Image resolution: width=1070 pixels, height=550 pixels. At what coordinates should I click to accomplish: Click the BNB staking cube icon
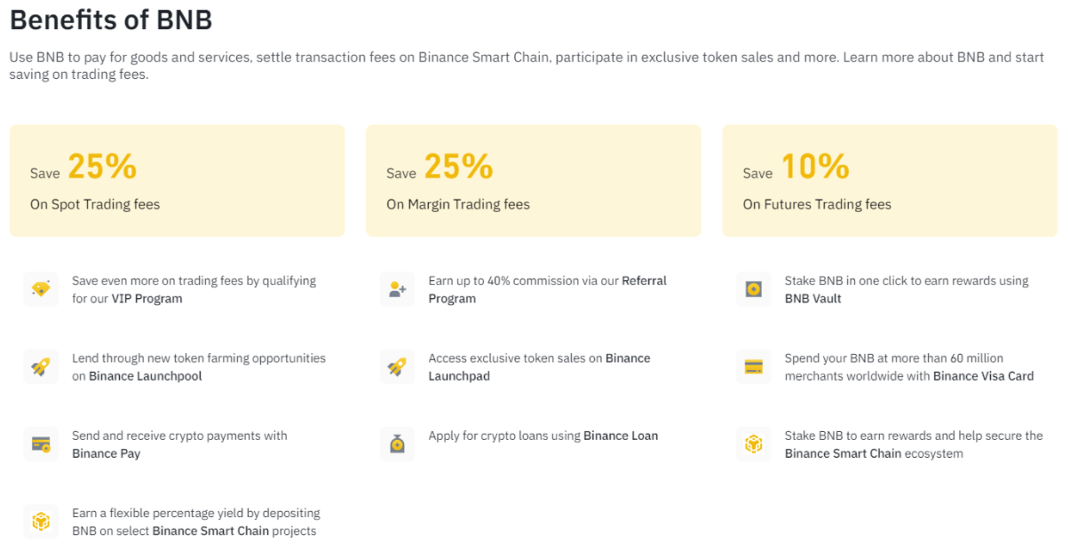tap(753, 444)
